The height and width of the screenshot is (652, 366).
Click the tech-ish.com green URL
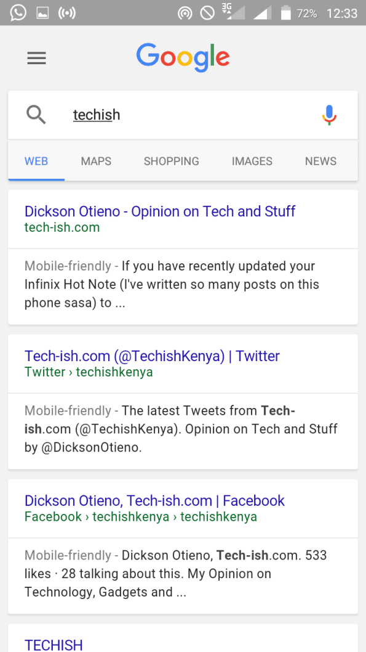click(62, 227)
